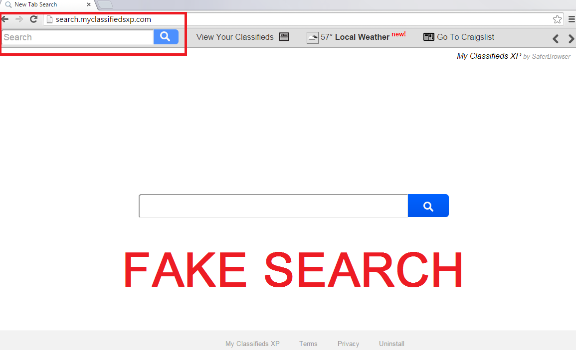The width and height of the screenshot is (576, 350).
Task: Focus the toolbar Search input box
Action: (x=77, y=37)
